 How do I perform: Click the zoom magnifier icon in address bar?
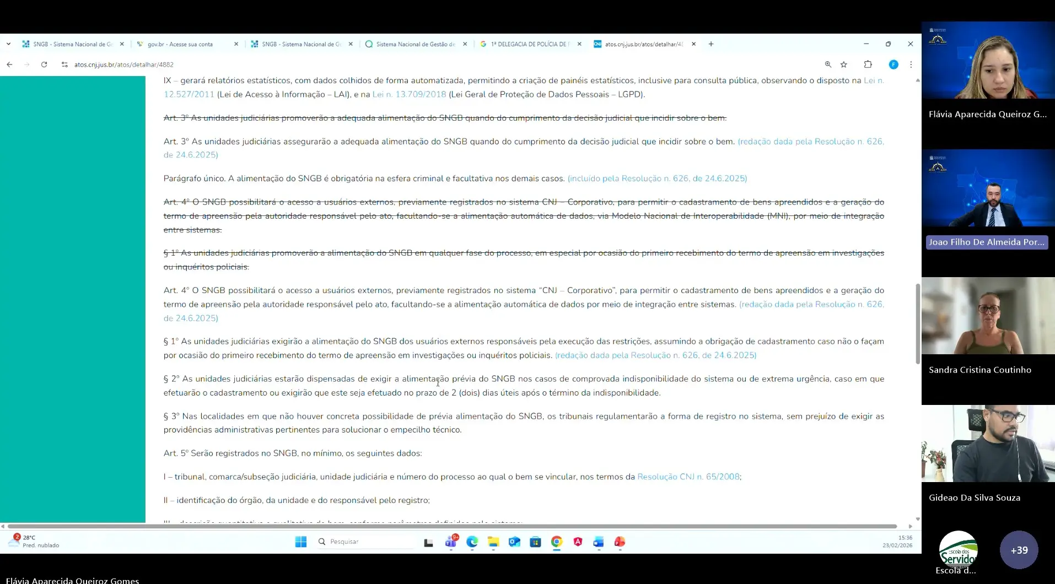828,64
